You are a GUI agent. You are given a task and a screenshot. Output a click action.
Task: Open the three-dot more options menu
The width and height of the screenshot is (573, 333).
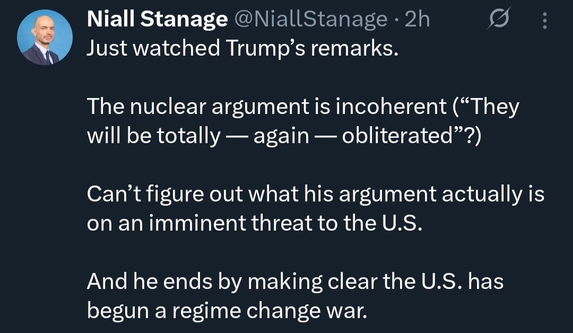tap(544, 20)
